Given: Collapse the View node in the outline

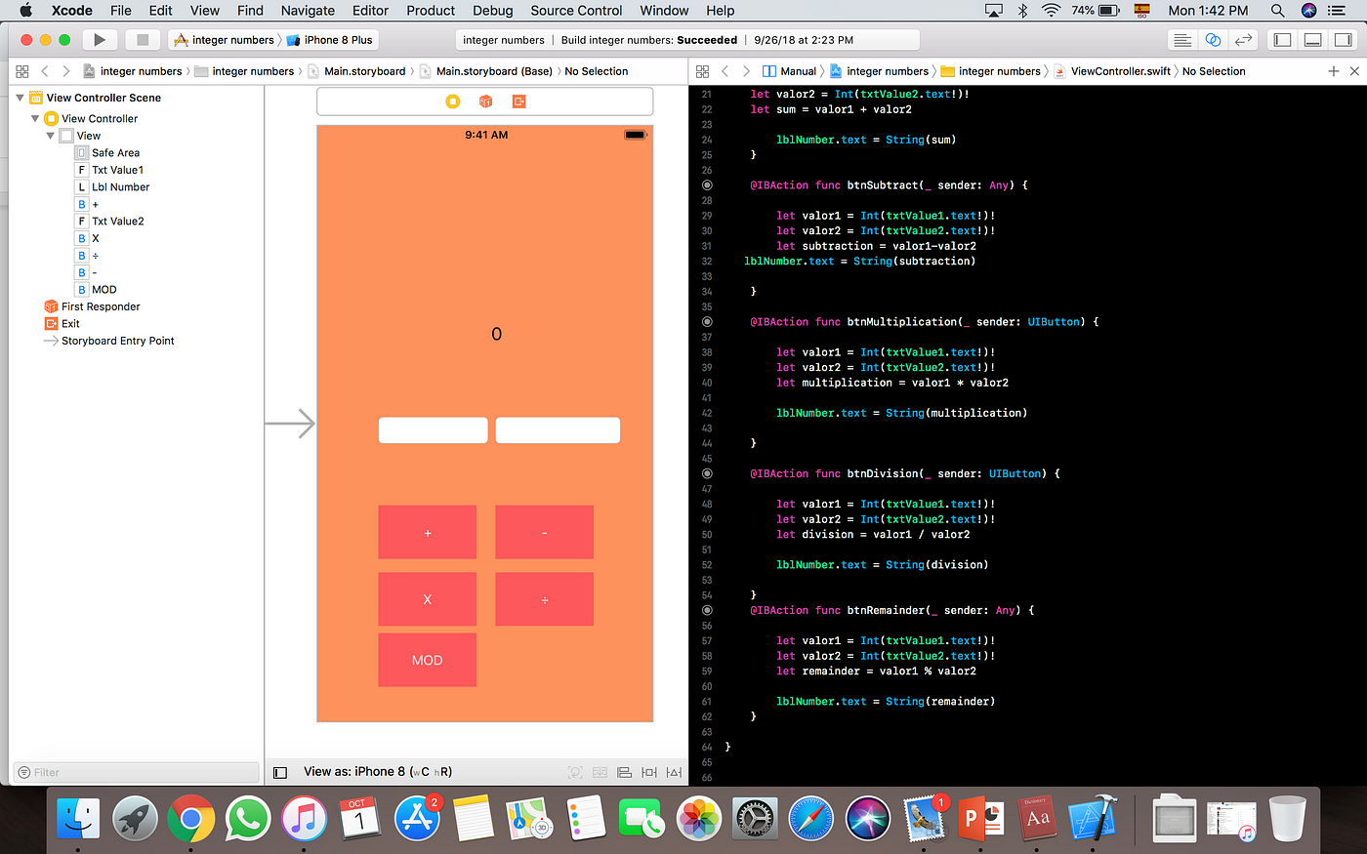Looking at the screenshot, I should click(51, 136).
